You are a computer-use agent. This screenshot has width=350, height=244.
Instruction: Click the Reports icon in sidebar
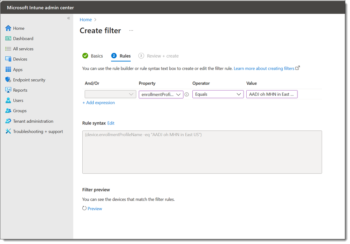[8, 90]
